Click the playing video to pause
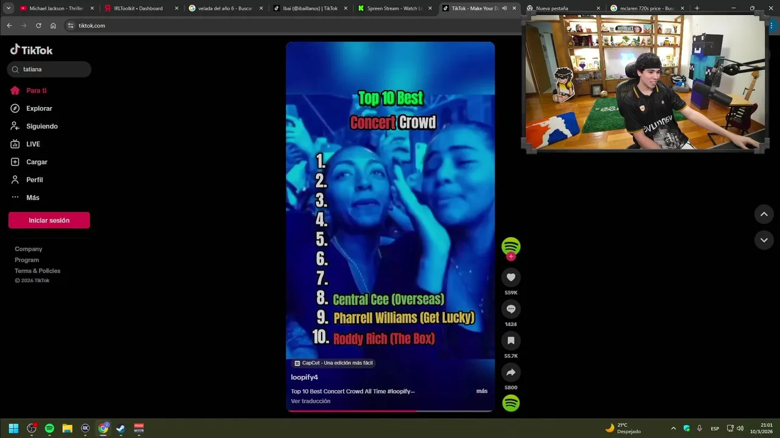The image size is (780, 438). click(390, 226)
